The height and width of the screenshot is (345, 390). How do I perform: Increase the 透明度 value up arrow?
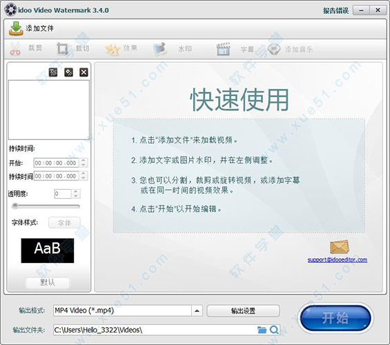pyautogui.click(x=76, y=191)
